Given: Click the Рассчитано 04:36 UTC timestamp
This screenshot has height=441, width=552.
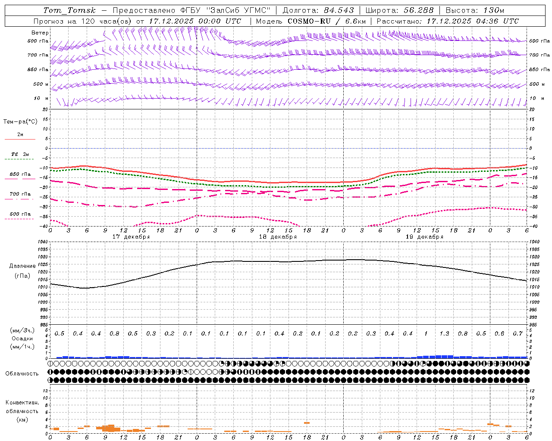Looking at the screenshot, I should point(448,21).
